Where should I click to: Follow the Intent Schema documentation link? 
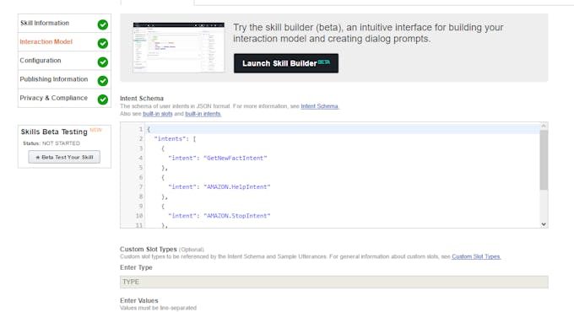(320, 106)
